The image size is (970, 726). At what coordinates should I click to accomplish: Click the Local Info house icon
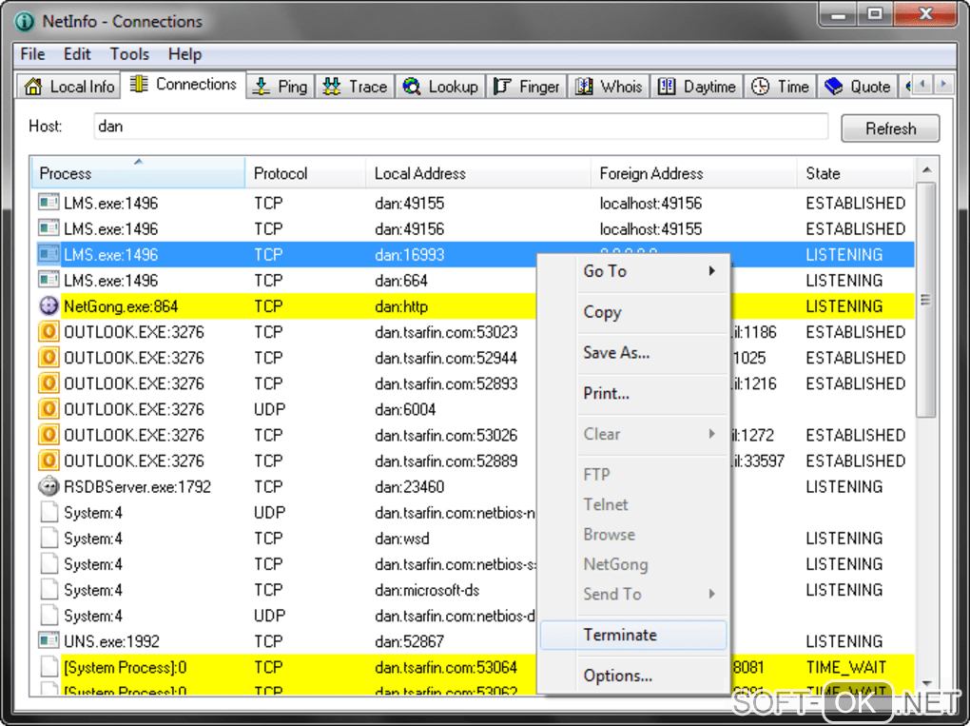[x=33, y=87]
